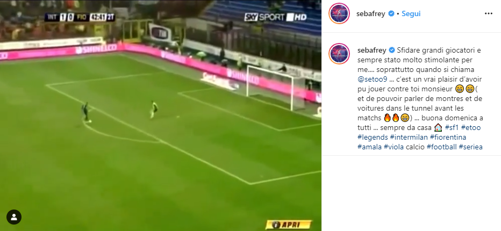Click sebafrey username in the post header

[371, 14]
